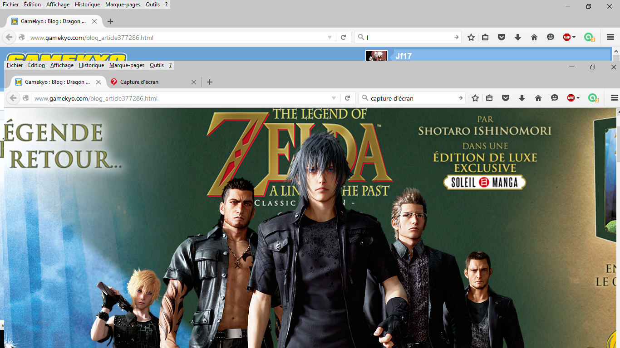
Task: Open Historique menu in inner window
Action: click(91, 65)
